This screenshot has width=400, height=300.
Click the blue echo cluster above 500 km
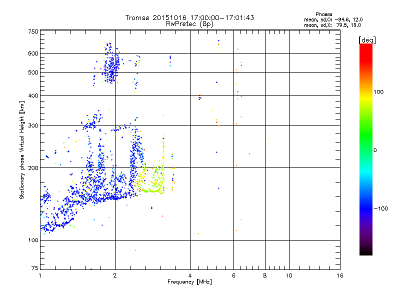click(x=111, y=64)
